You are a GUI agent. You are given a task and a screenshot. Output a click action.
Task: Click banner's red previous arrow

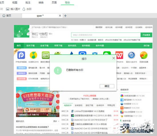tap(17, 95)
